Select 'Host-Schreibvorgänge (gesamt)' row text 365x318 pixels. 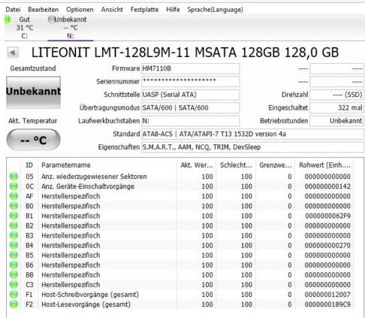90,295
